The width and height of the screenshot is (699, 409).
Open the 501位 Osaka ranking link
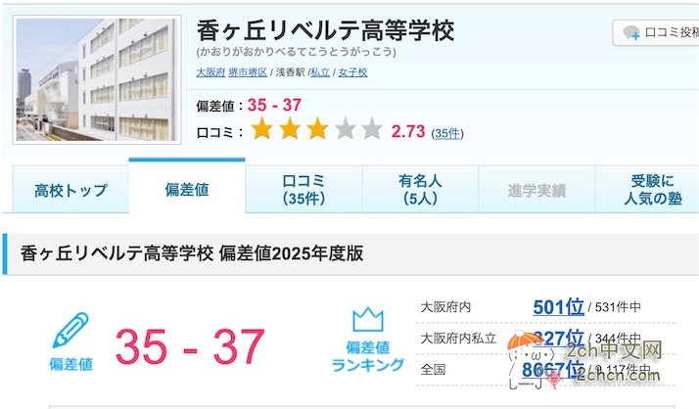558,307
